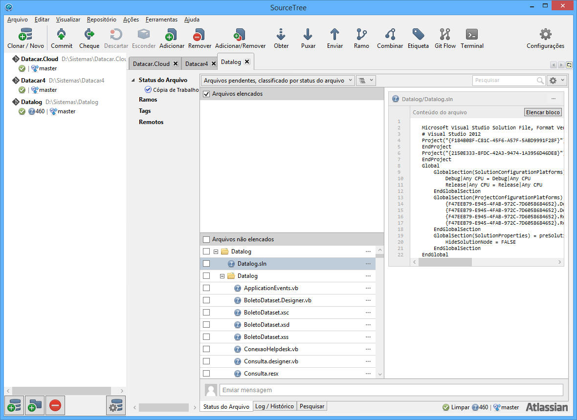
Task: Click the Remover toolbar icon
Action: click(200, 35)
